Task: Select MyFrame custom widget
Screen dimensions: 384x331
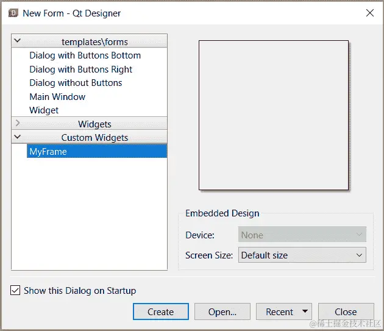Action: [97, 151]
